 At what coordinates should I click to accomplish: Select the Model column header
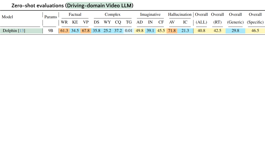point(7,17)
